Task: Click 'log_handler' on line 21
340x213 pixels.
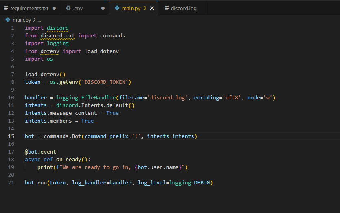Action: (x=89, y=183)
